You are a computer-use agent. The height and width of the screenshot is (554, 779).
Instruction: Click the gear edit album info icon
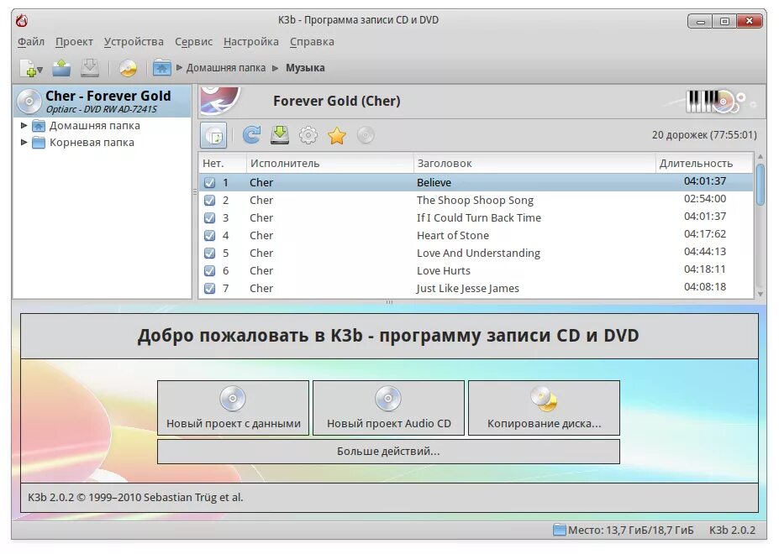308,135
